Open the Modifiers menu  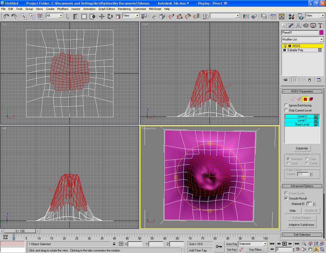(x=63, y=9)
